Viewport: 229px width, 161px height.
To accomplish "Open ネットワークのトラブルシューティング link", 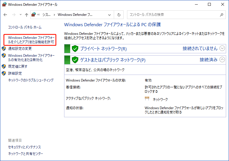I will [31, 80].
